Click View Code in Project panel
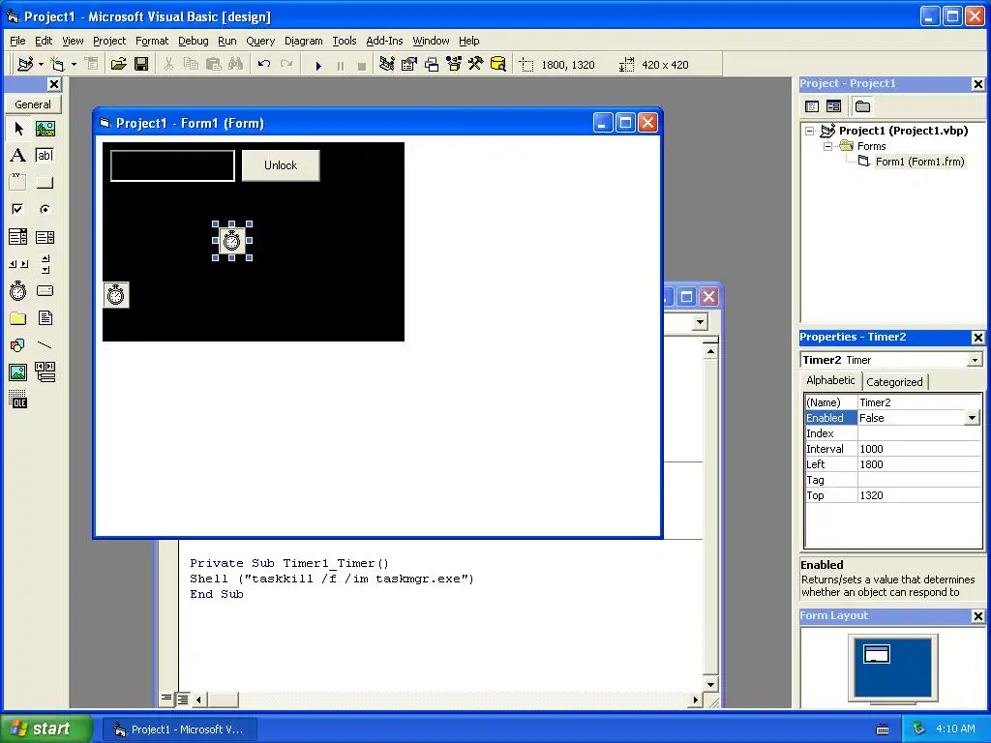 (x=812, y=106)
